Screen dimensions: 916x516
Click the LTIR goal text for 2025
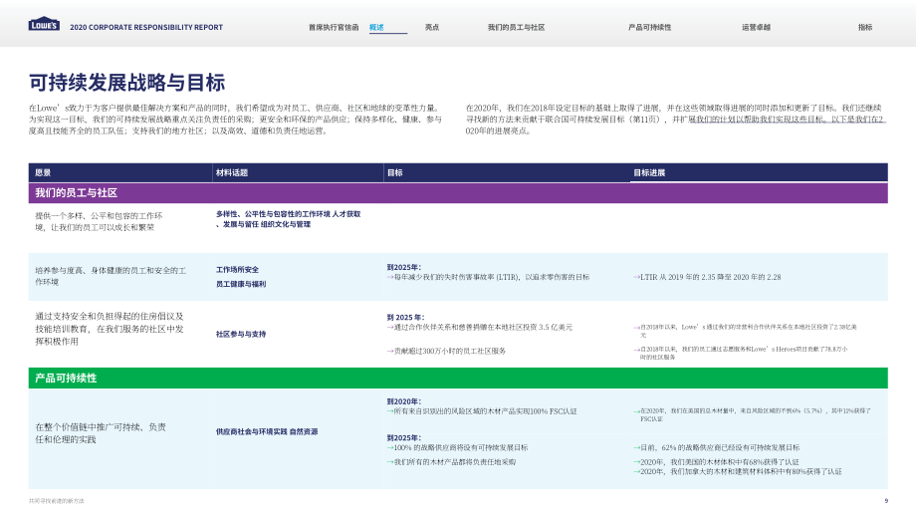tap(489, 277)
